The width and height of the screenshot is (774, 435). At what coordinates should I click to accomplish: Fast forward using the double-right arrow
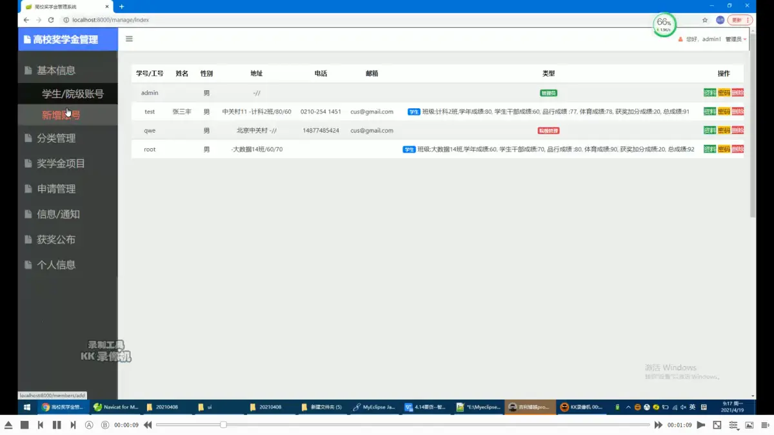(659, 425)
